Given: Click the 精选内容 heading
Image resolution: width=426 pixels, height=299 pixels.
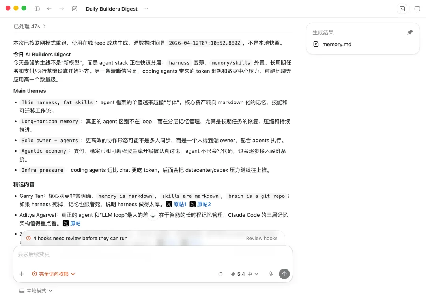Looking at the screenshot, I should click(24, 184).
